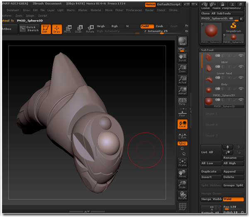Click the curved move-to-top arrow icon
This screenshot has width=249, height=217.
coord(228,152)
